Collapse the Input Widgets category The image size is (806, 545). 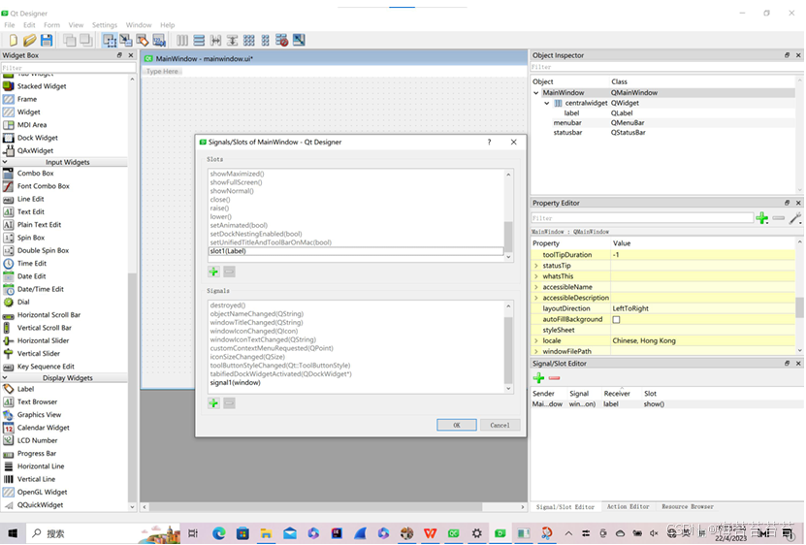click(5, 162)
